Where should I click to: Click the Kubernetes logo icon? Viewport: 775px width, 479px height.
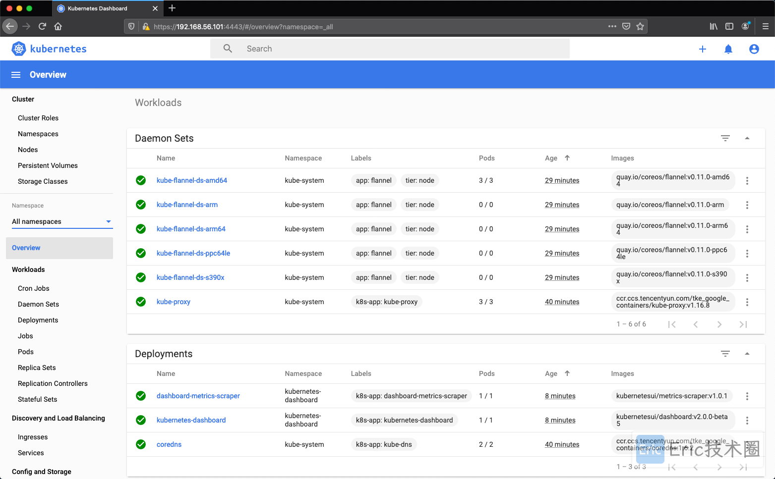coord(19,49)
